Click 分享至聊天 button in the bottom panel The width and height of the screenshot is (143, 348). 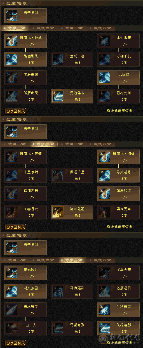15,343
